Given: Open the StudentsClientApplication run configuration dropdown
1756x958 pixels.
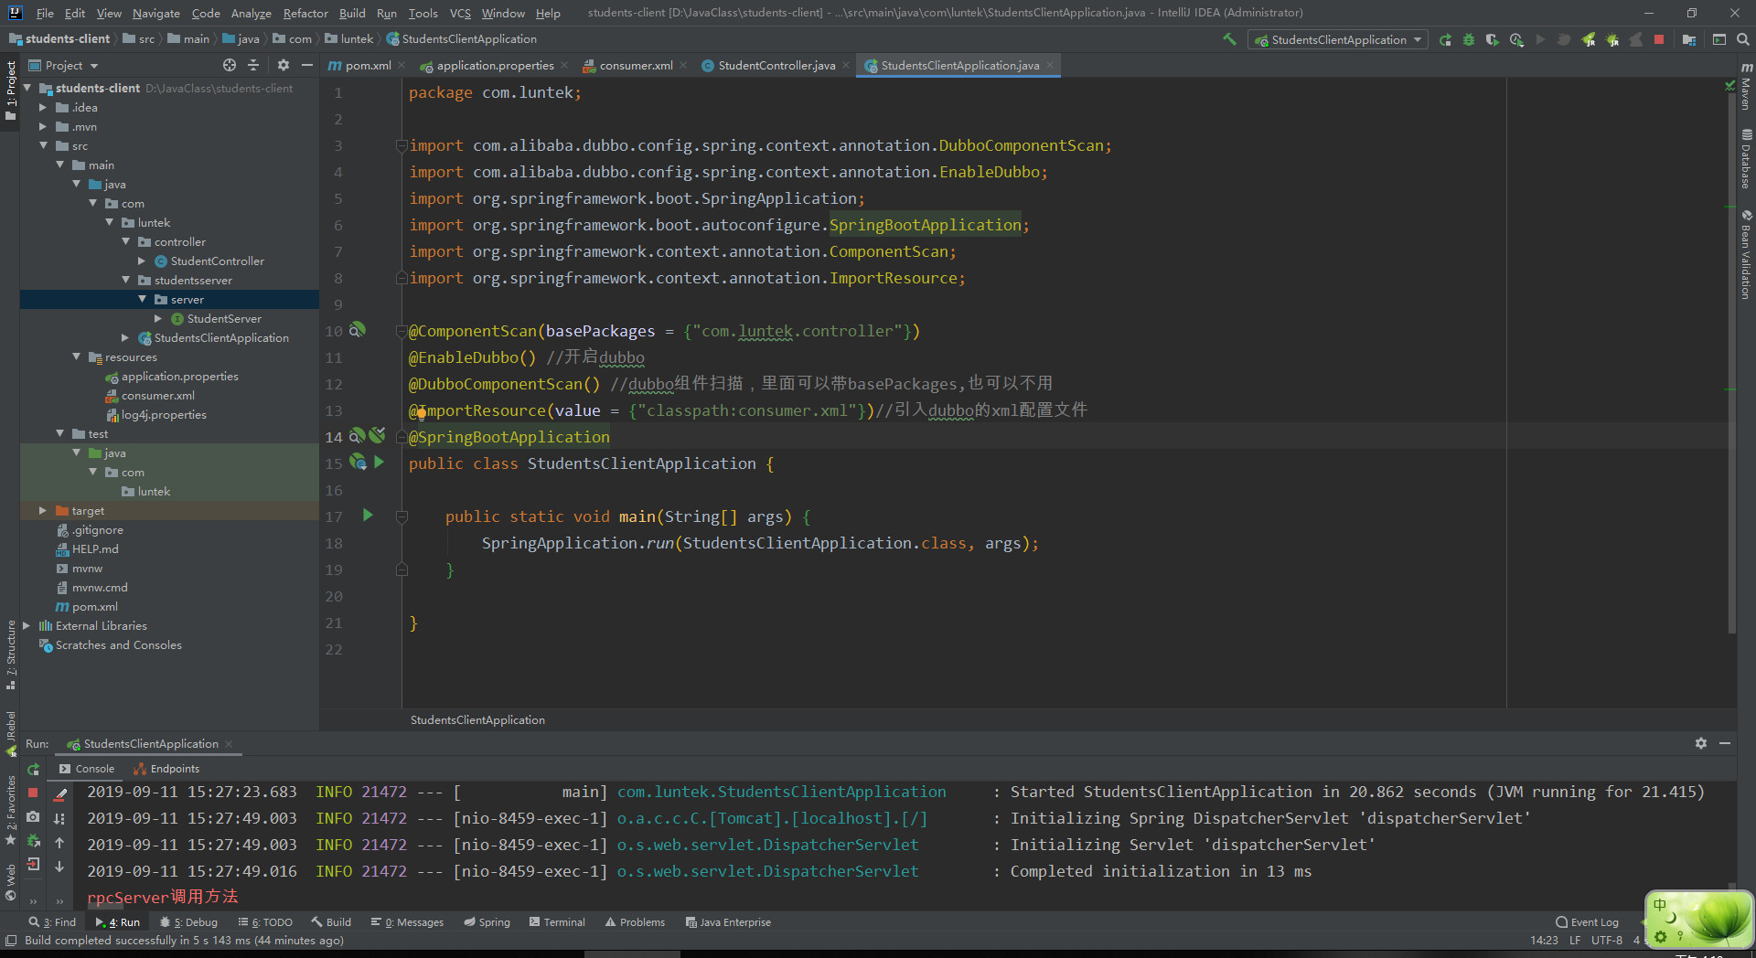Looking at the screenshot, I should (1337, 39).
